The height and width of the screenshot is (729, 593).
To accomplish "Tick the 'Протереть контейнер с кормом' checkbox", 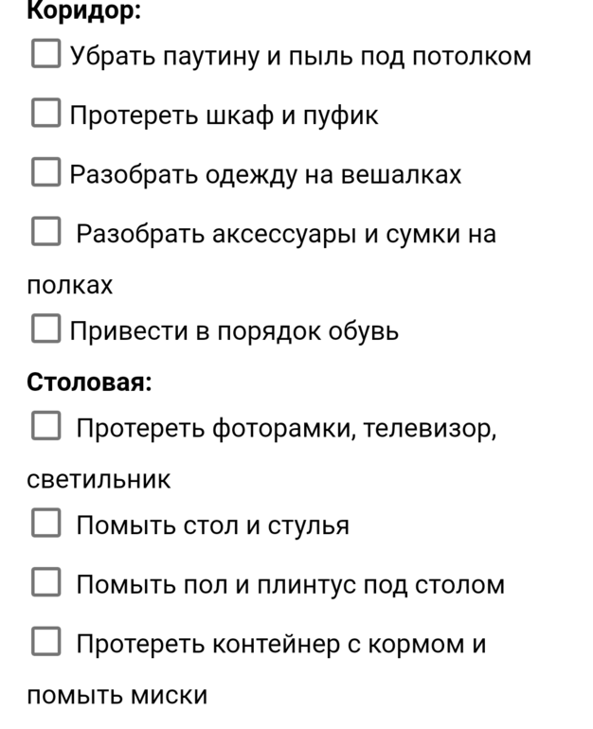I will 45,643.
